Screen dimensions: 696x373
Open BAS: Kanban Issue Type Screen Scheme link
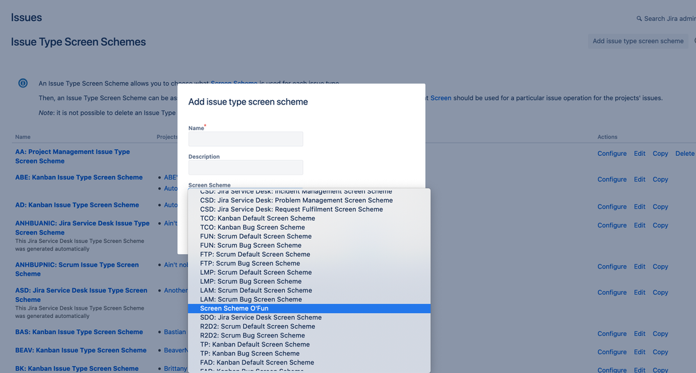79,332
